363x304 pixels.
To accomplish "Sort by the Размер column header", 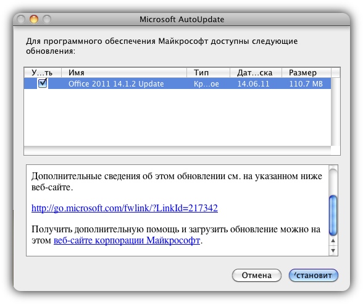I will [x=306, y=73].
